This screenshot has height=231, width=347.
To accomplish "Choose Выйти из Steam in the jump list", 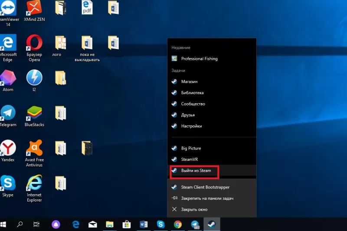I will (196, 171).
